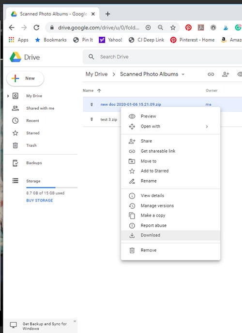Image resolution: width=242 pixels, height=333 pixels.
Task: Click the zoom magnifier in address bar
Action: pos(161,28)
